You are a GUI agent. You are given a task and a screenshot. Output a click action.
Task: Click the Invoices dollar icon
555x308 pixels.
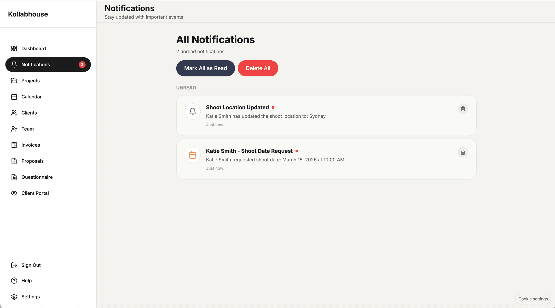point(14,145)
